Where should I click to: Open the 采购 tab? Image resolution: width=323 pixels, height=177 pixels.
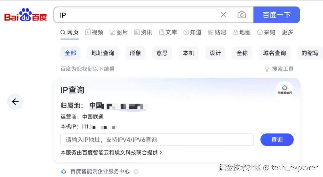point(266,32)
